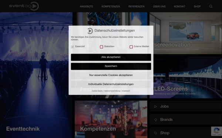Toggle the Essenziell checkbox
222x138 pixels.
coord(73,47)
